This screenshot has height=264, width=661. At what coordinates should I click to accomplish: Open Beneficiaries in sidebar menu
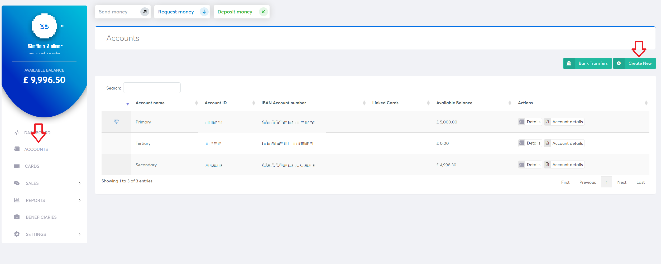coord(41,217)
